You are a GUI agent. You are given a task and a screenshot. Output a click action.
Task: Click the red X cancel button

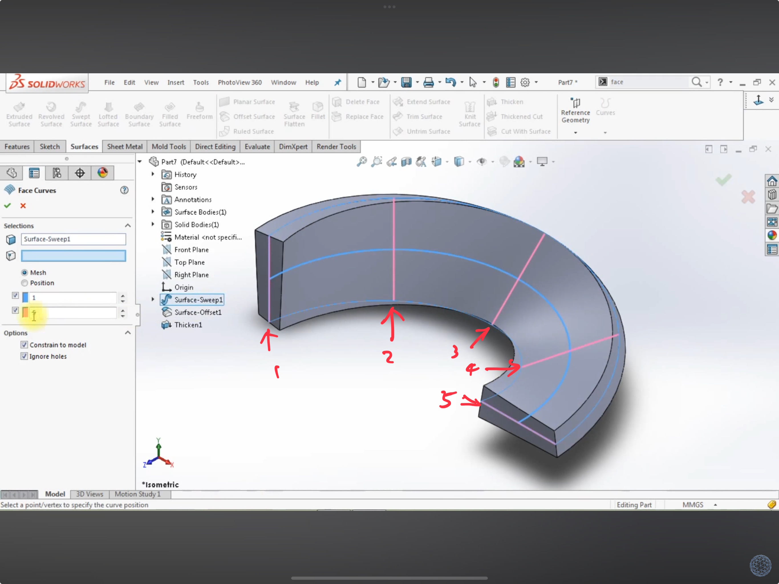pos(23,205)
